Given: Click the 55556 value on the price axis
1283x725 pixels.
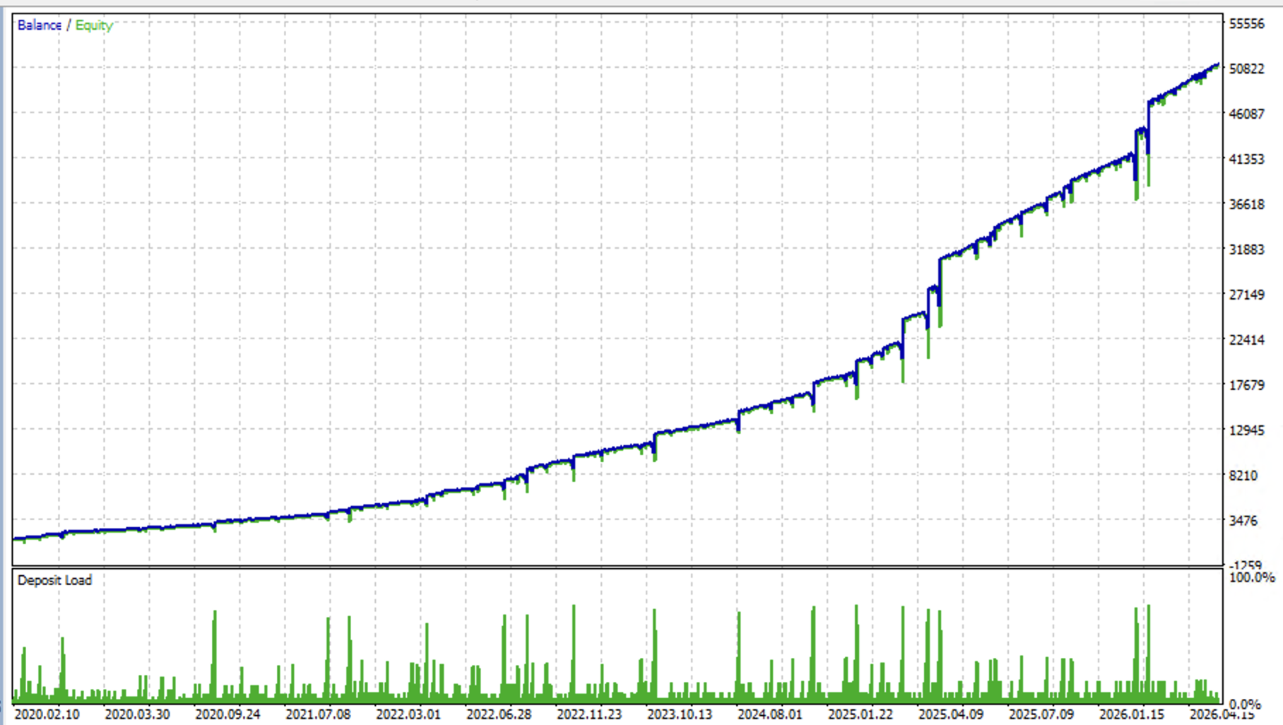Looking at the screenshot, I should (1247, 24).
